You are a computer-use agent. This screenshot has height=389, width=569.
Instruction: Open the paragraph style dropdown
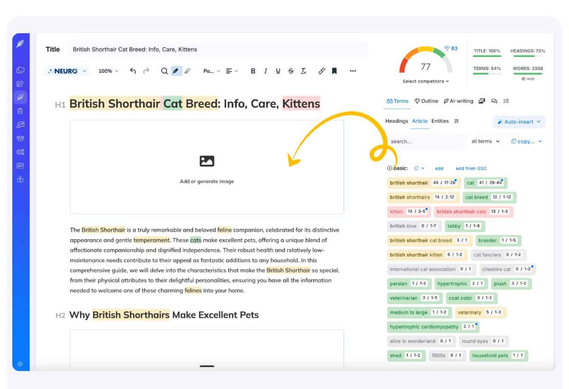[212, 71]
